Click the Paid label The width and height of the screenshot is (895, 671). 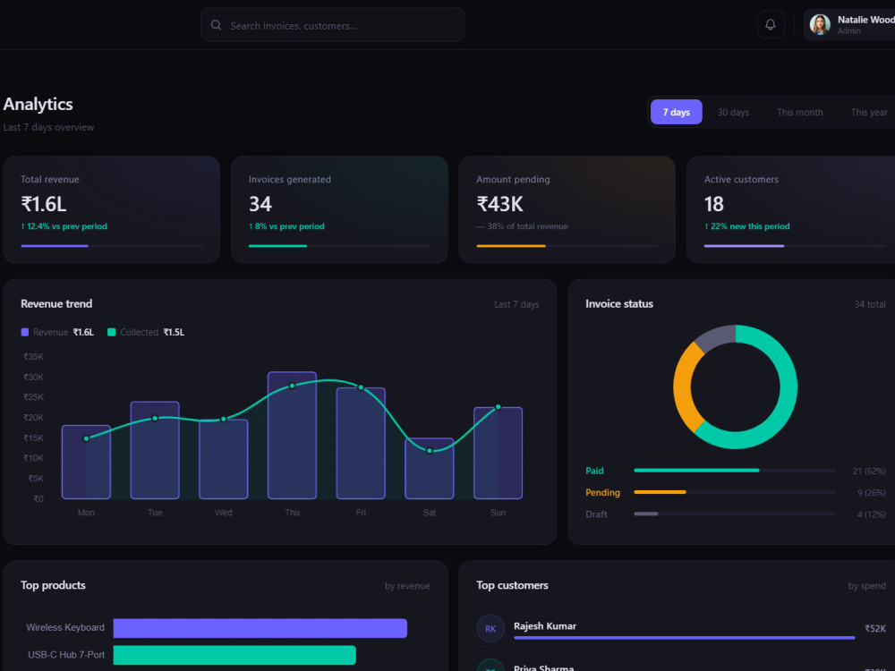tap(594, 471)
